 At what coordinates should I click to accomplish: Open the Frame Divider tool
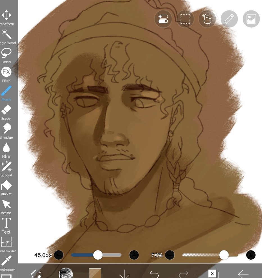click(7, 245)
